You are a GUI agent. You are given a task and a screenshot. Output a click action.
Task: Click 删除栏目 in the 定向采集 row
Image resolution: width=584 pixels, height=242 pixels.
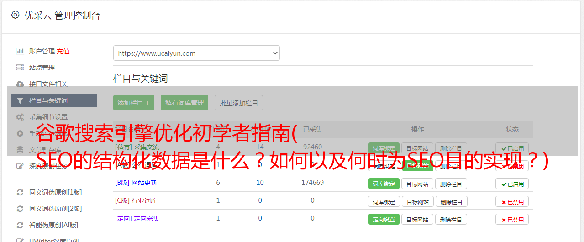coord(451,219)
